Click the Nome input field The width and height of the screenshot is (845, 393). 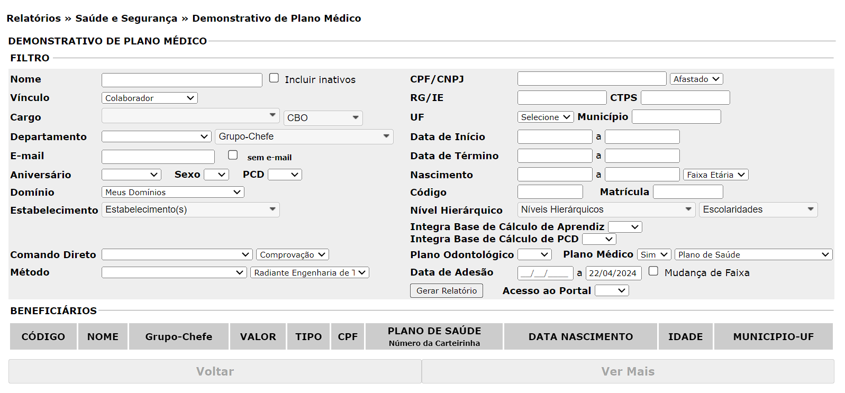[x=181, y=80]
